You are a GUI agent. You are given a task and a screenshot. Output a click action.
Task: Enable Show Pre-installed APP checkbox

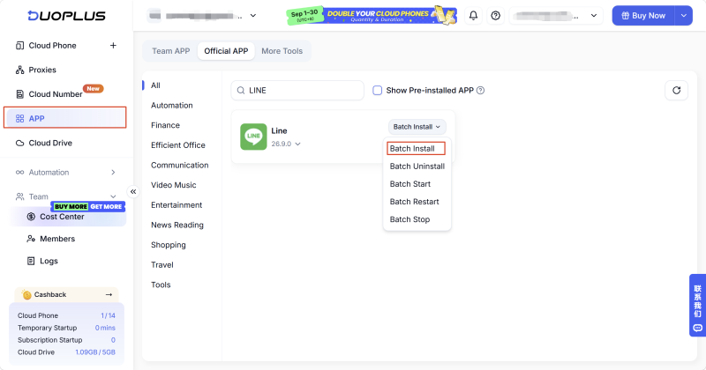(x=378, y=91)
